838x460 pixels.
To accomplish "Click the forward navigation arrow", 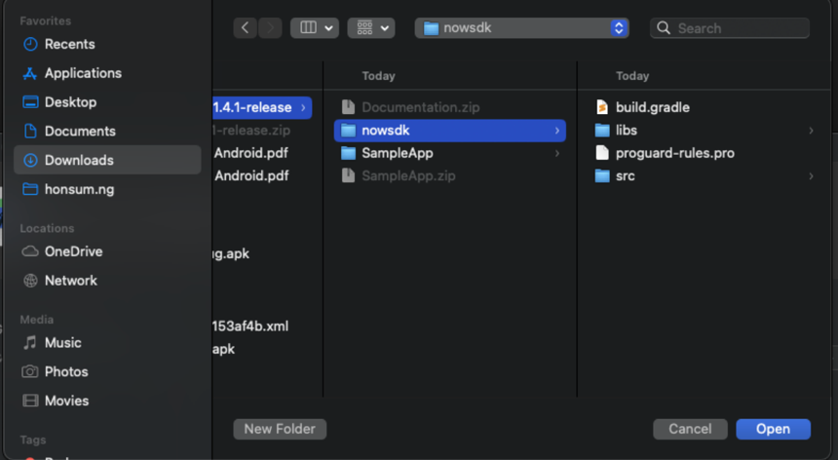I will tap(271, 28).
